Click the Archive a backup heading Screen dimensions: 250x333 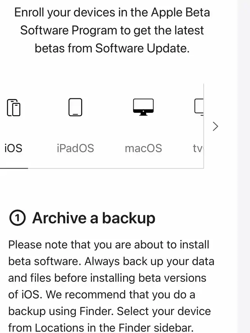pyautogui.click(x=94, y=218)
